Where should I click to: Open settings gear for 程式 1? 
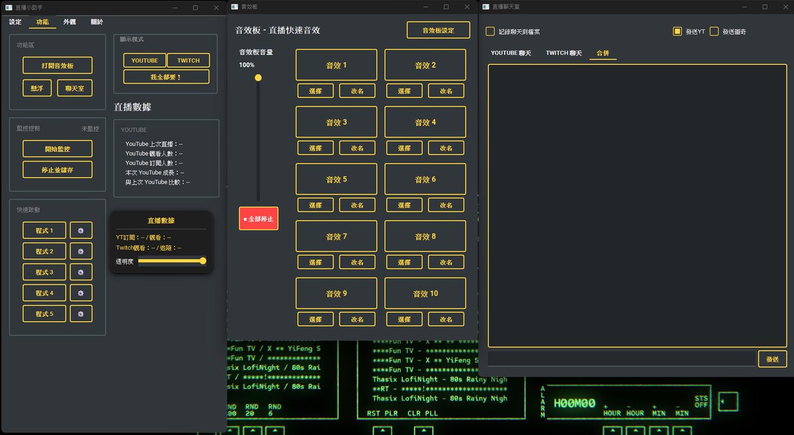pos(81,231)
